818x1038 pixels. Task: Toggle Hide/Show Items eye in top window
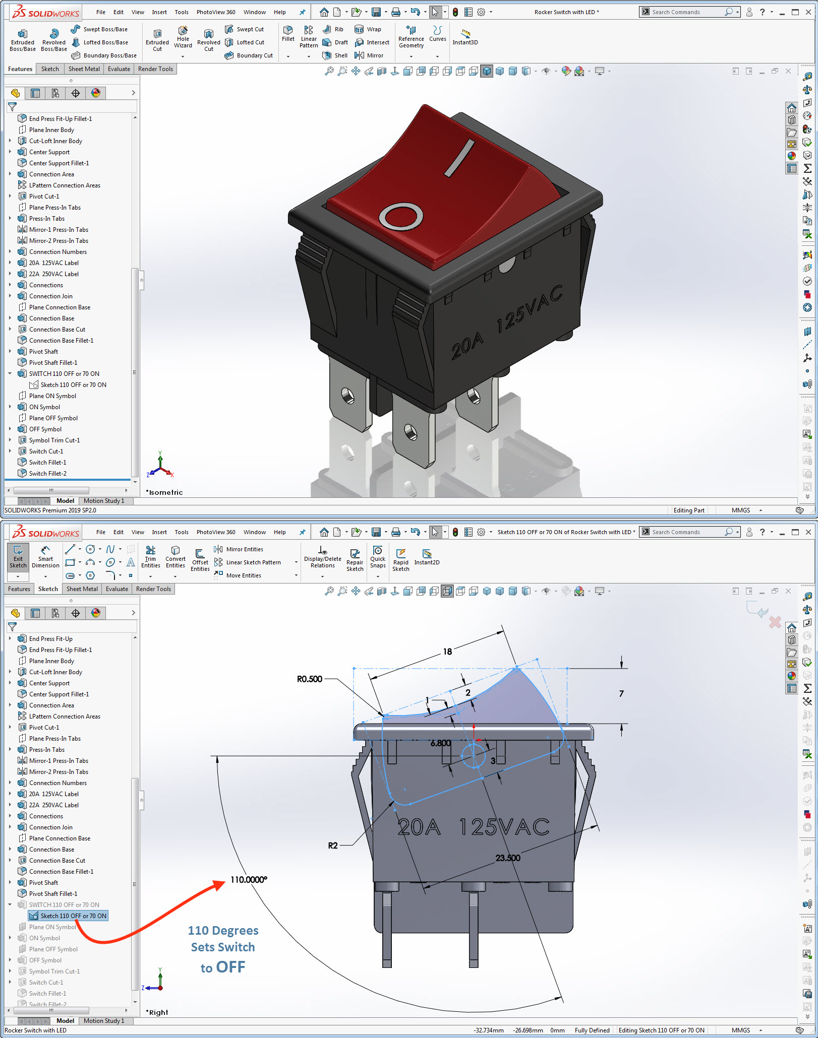(x=546, y=71)
